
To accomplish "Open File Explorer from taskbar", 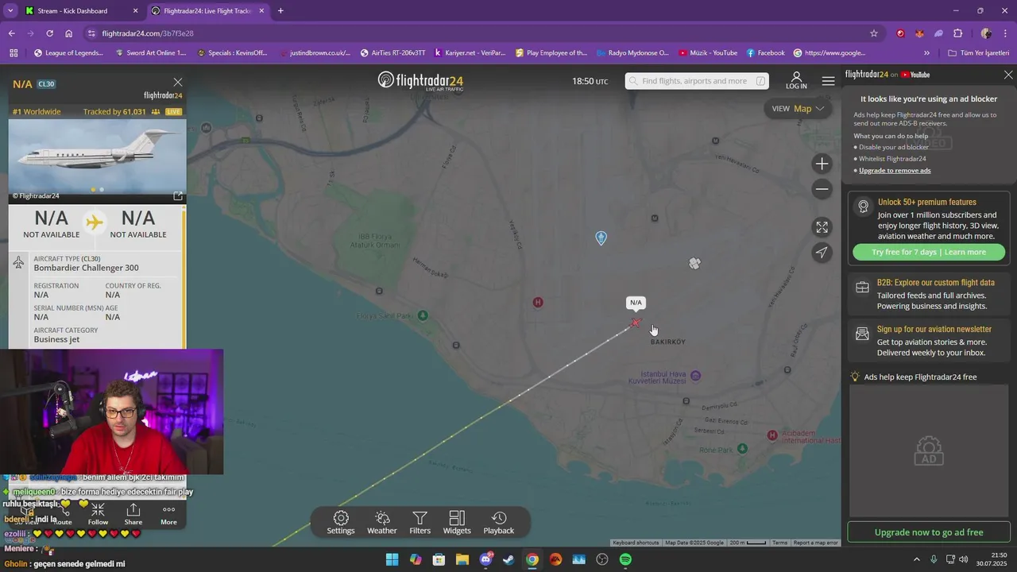I will [462, 559].
